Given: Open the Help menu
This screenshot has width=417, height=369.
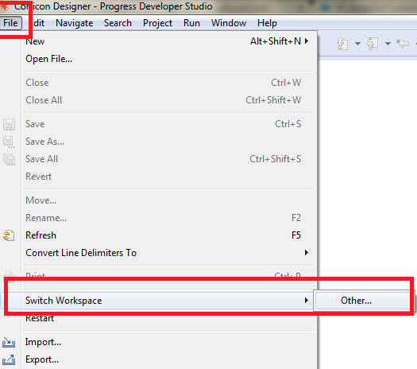Looking at the screenshot, I should [267, 23].
